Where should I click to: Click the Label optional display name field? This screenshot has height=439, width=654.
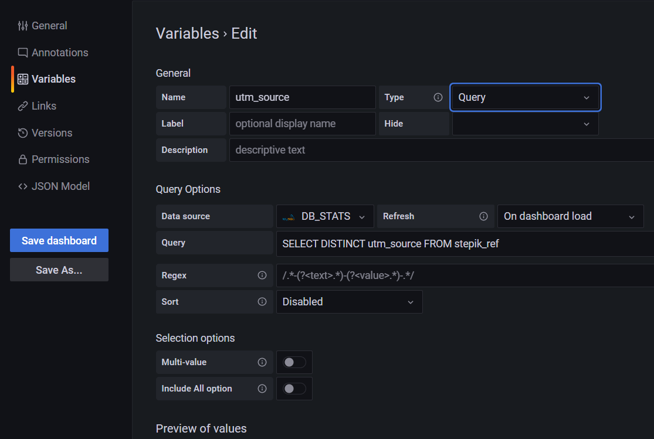click(x=303, y=124)
